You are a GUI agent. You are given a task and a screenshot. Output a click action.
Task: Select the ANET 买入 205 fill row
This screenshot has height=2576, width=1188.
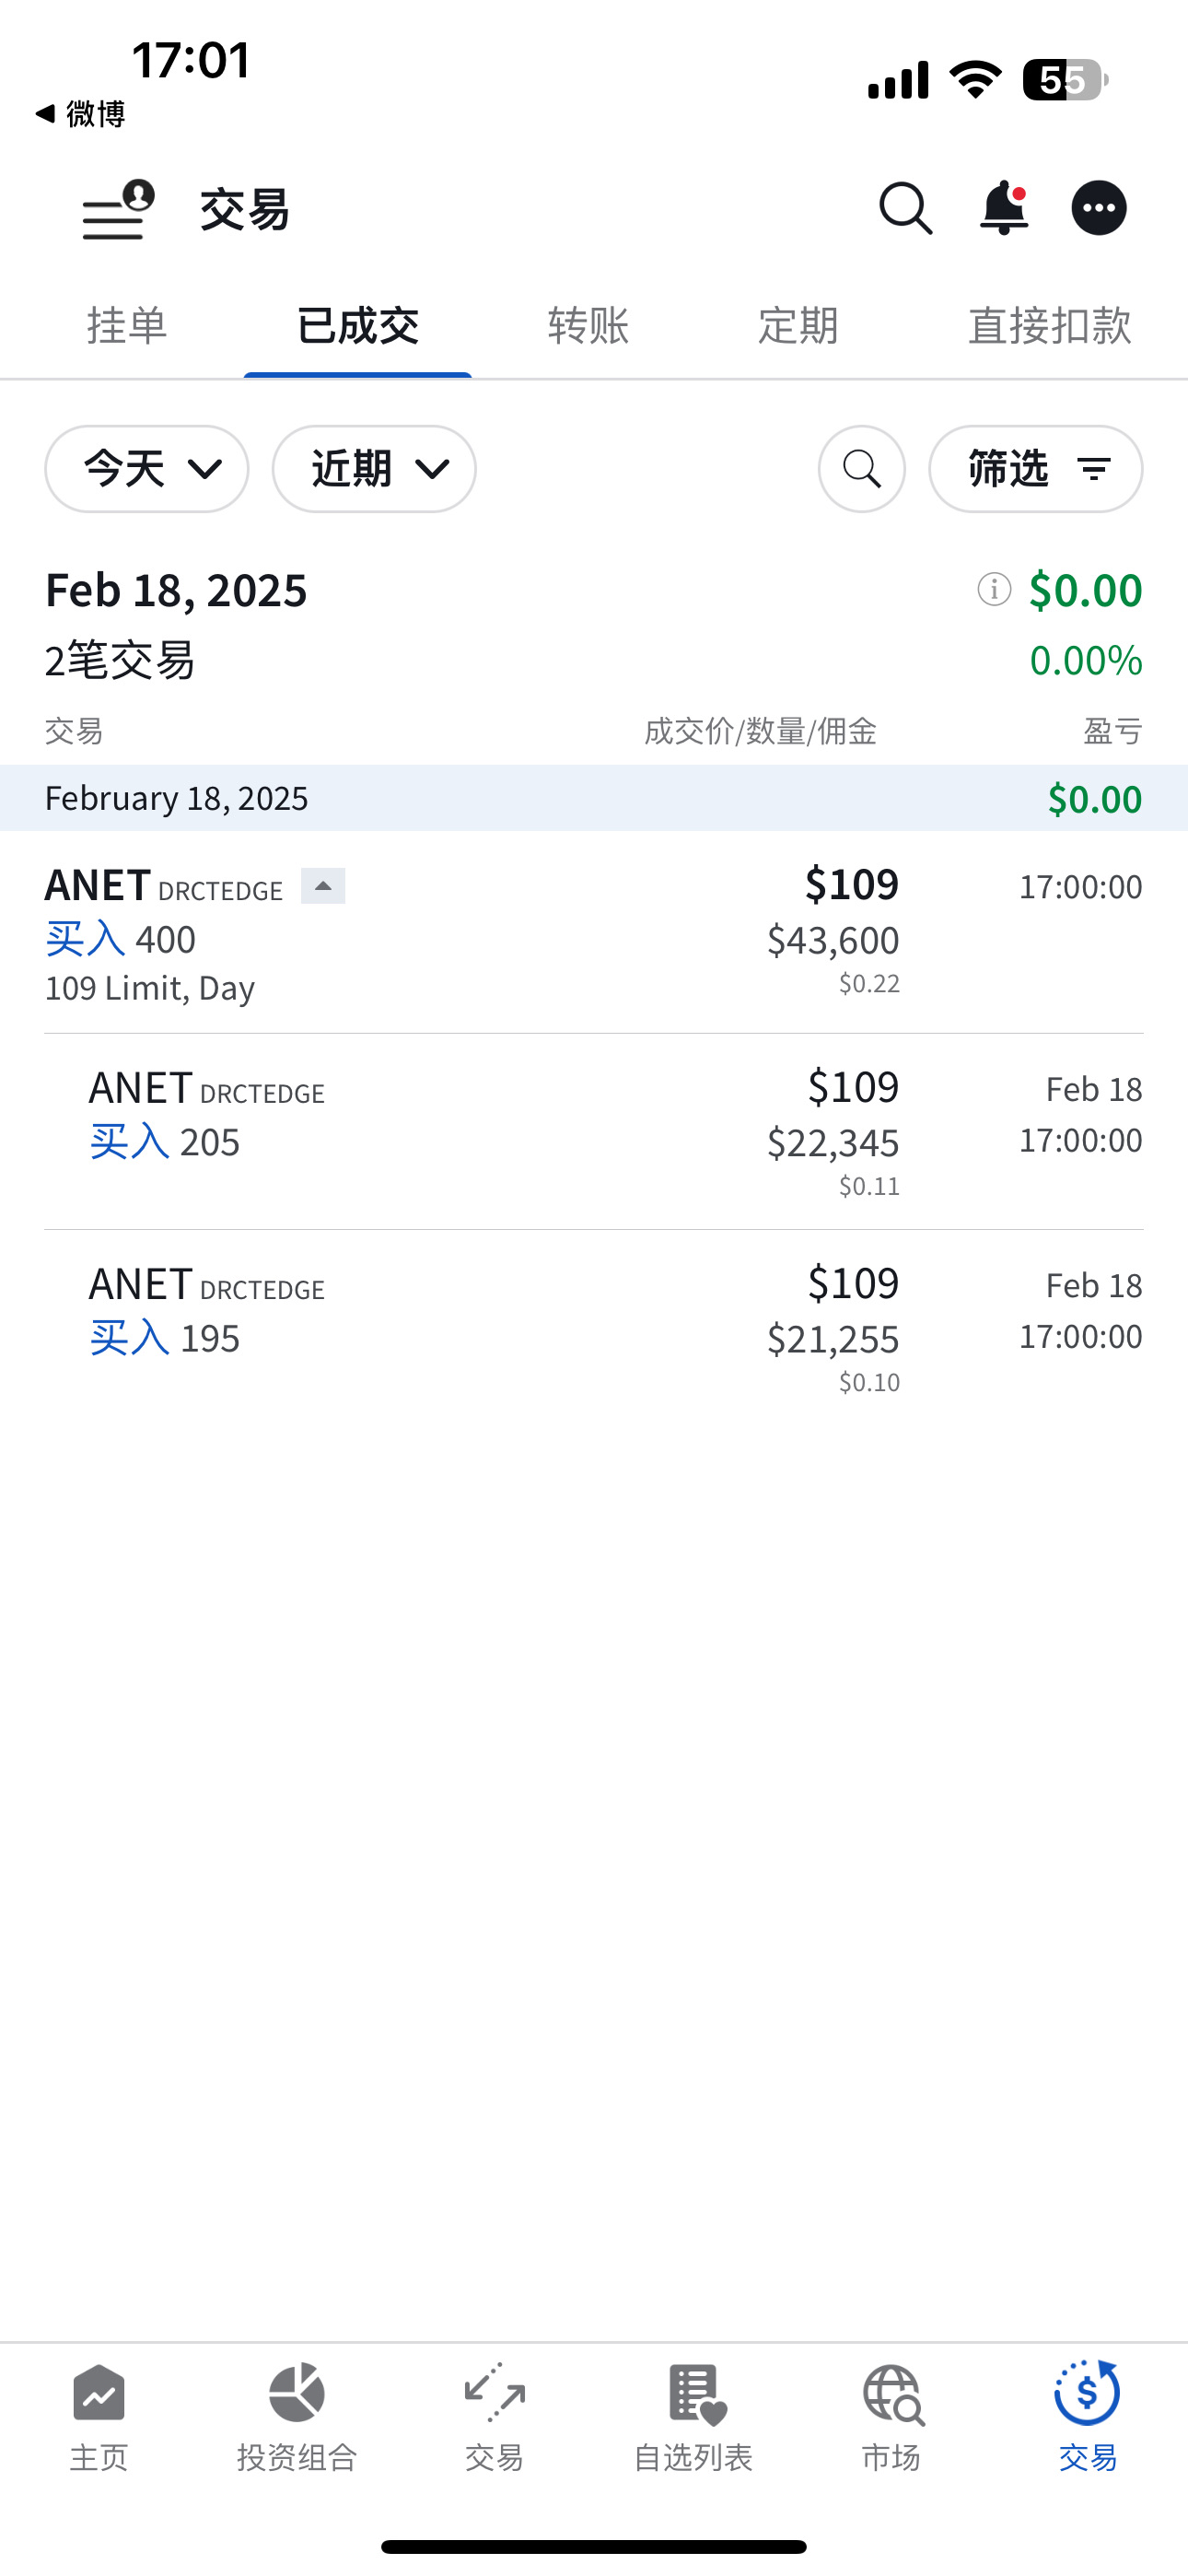point(594,1132)
